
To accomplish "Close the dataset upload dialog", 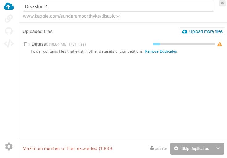I will [222, 3].
